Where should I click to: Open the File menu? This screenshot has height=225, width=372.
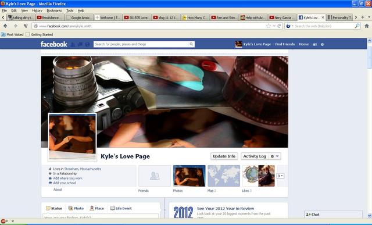[4, 10]
